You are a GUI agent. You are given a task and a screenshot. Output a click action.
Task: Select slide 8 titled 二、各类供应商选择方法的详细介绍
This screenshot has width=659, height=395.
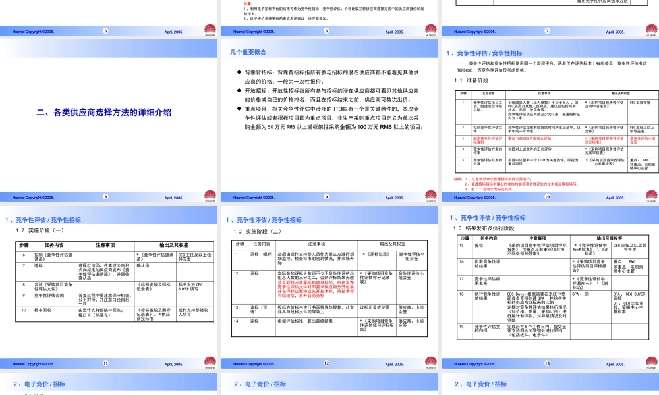tap(109, 121)
